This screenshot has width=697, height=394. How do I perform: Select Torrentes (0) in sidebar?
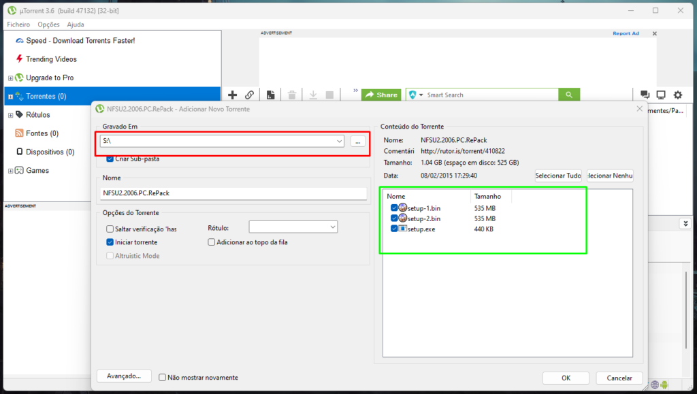point(112,96)
